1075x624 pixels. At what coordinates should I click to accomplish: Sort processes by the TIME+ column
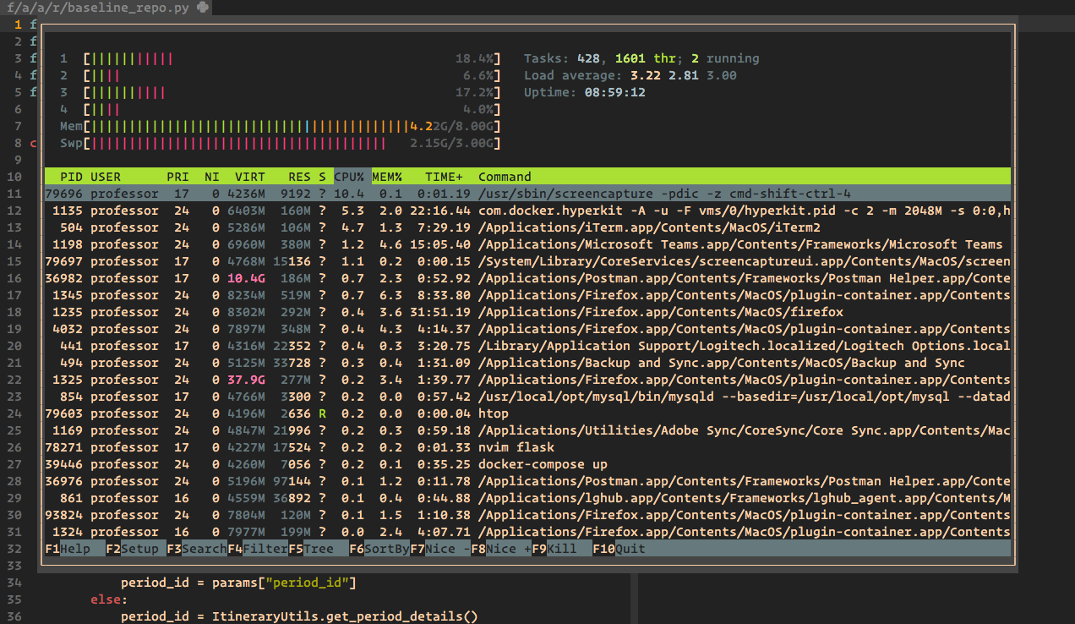(x=443, y=176)
